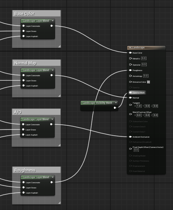Image resolution: width=173 pixels, height=210 pixels.
Task: Collapse Normal Map Landscape Layer Blend node chevron
Action: (53, 70)
